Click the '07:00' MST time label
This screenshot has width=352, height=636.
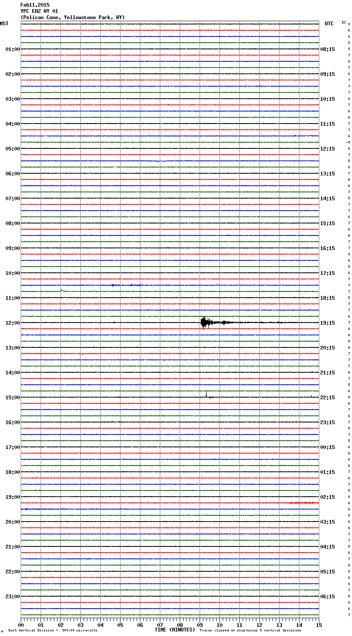(x=12, y=199)
